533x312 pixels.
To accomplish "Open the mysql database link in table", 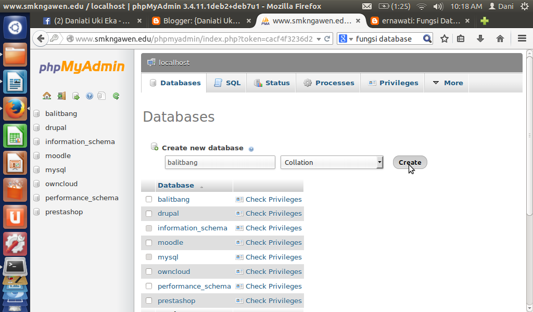I will tap(168, 257).
